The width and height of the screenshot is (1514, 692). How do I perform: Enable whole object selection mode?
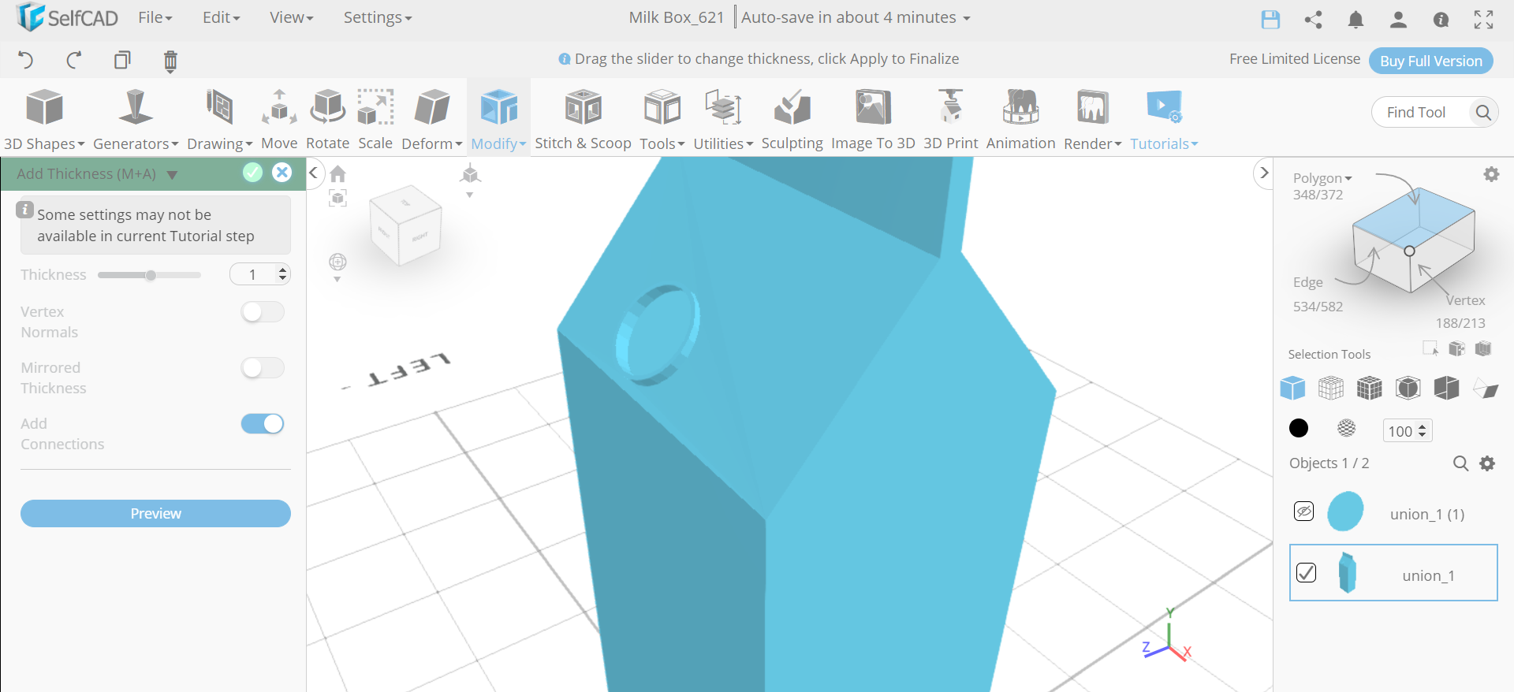point(1292,388)
